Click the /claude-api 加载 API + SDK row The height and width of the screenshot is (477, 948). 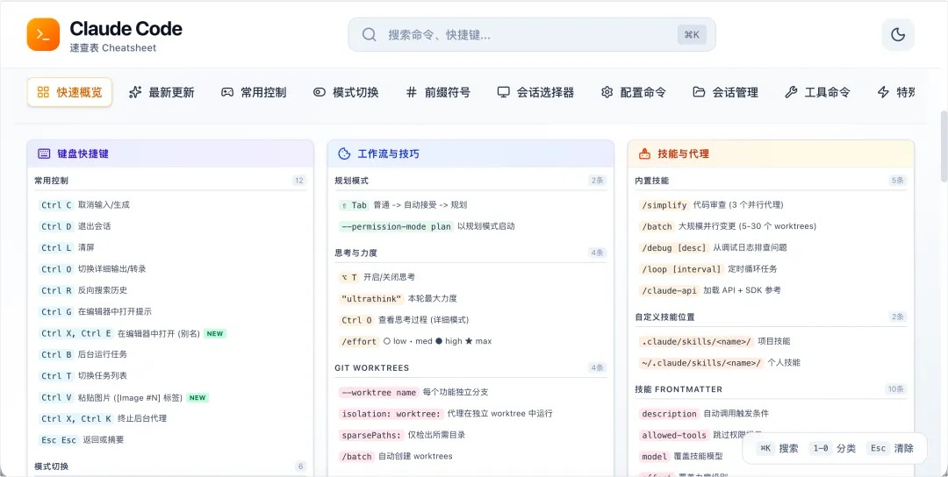(x=771, y=290)
